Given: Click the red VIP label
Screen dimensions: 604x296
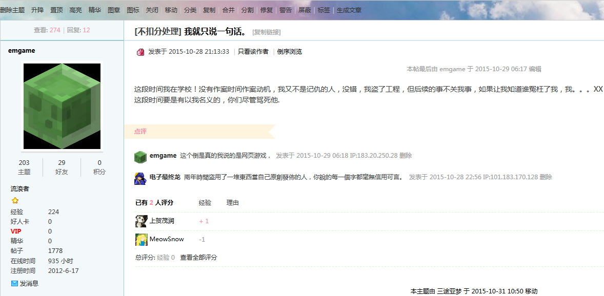Looking at the screenshot, I should click(16, 231).
